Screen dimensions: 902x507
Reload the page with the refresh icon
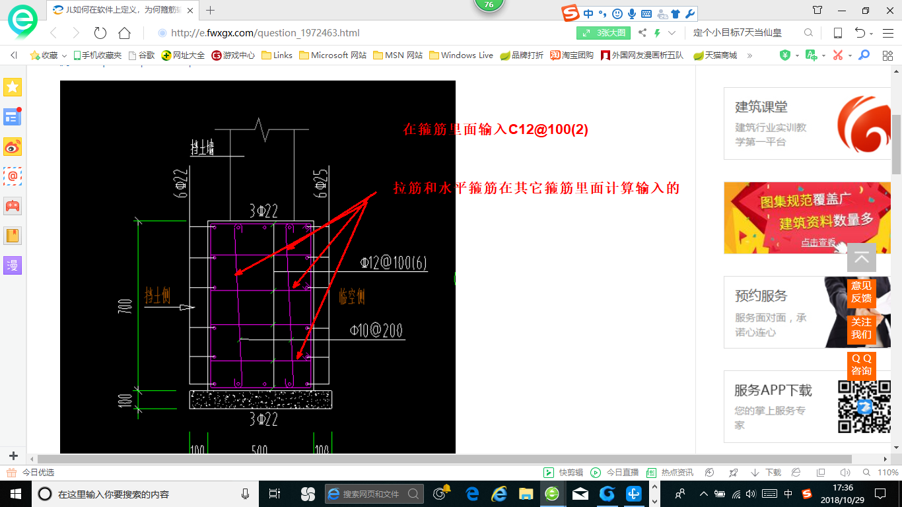click(x=100, y=33)
